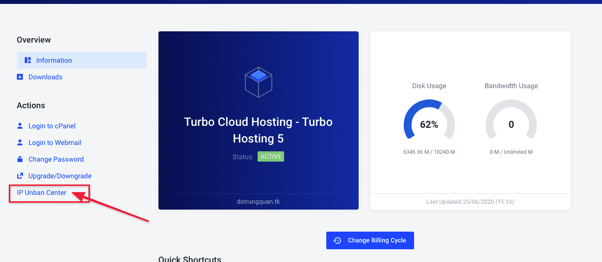
Task: Click the Information grid icon in sidebar
Action: click(x=28, y=60)
